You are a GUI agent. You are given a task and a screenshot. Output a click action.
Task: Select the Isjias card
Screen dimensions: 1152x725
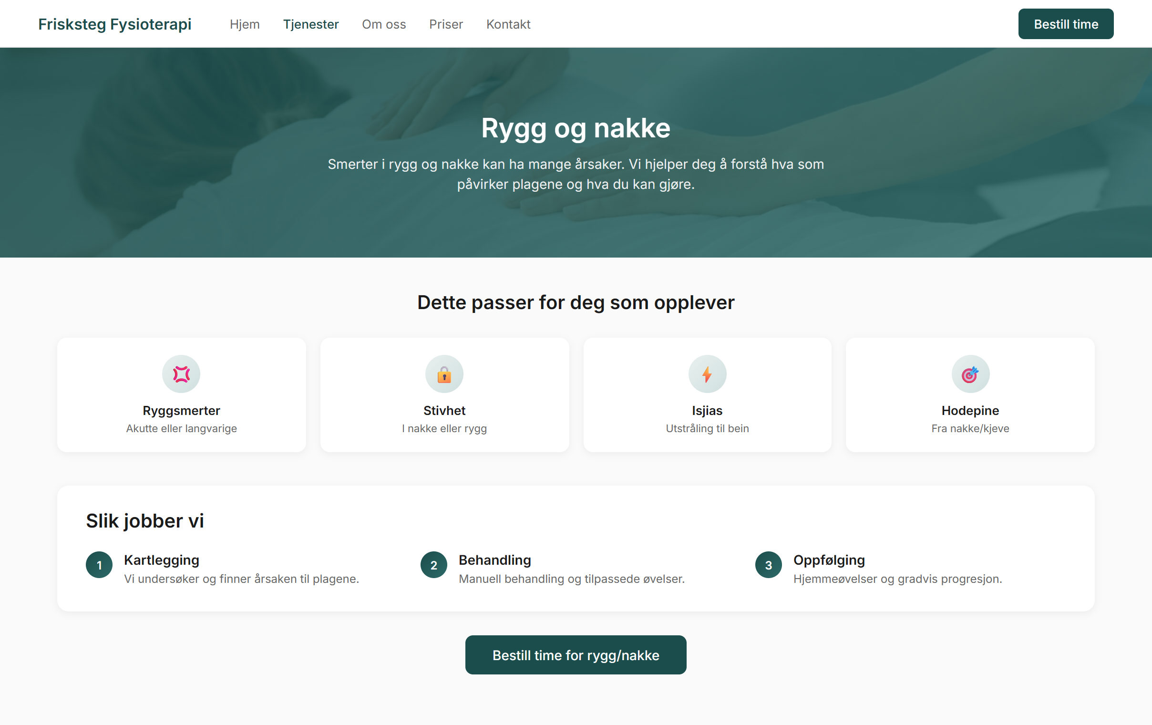coord(707,395)
